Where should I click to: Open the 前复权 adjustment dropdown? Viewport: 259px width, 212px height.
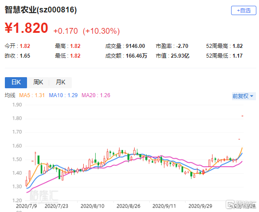click(x=244, y=96)
